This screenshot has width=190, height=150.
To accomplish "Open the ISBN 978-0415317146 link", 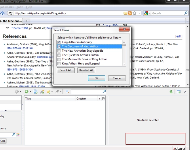I will [x=20, y=48].
